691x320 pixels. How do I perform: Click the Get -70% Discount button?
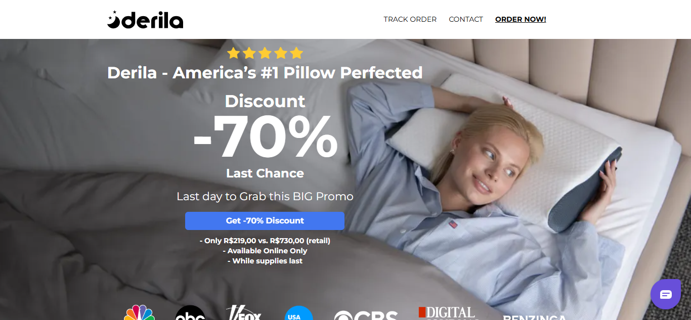[x=265, y=221]
